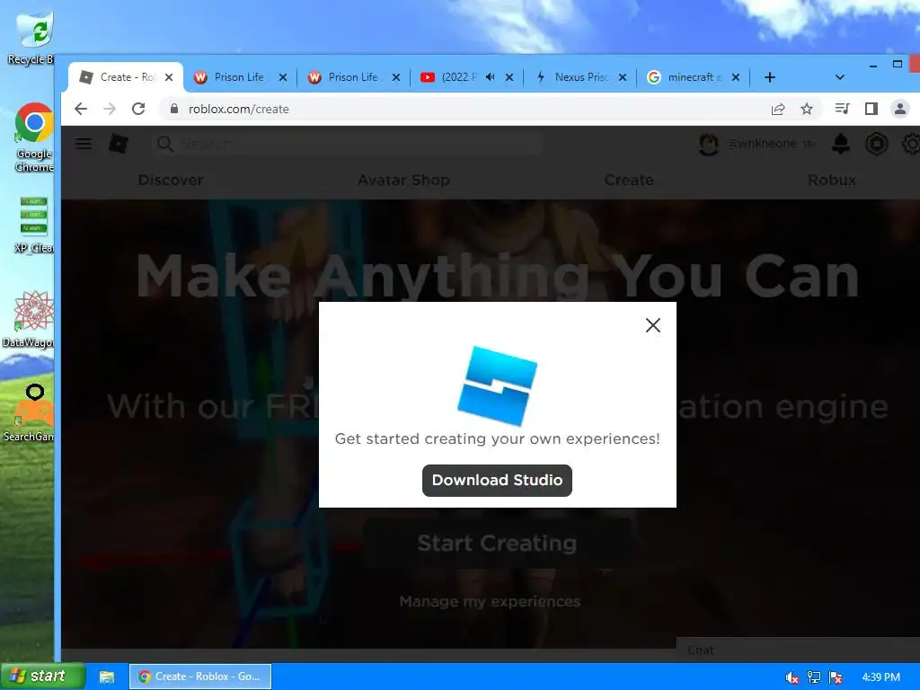The image size is (920, 690).
Task: Close the Download Studio dialog
Action: 652,325
